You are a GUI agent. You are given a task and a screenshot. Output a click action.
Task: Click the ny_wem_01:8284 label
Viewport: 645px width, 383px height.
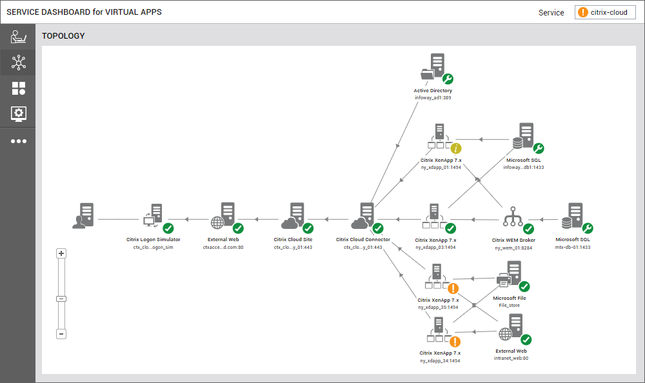513,248
